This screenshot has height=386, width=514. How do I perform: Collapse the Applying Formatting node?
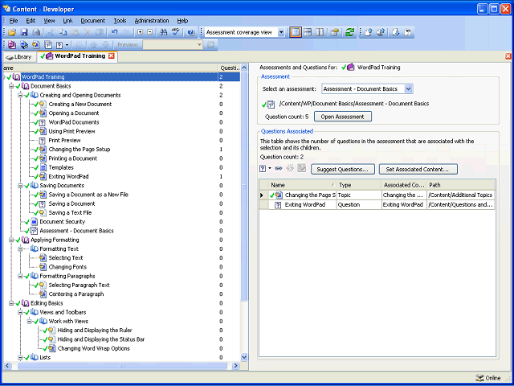click(11, 240)
